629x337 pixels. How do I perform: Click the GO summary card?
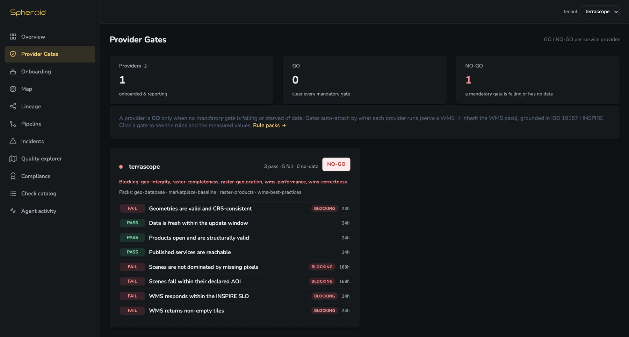(364, 80)
